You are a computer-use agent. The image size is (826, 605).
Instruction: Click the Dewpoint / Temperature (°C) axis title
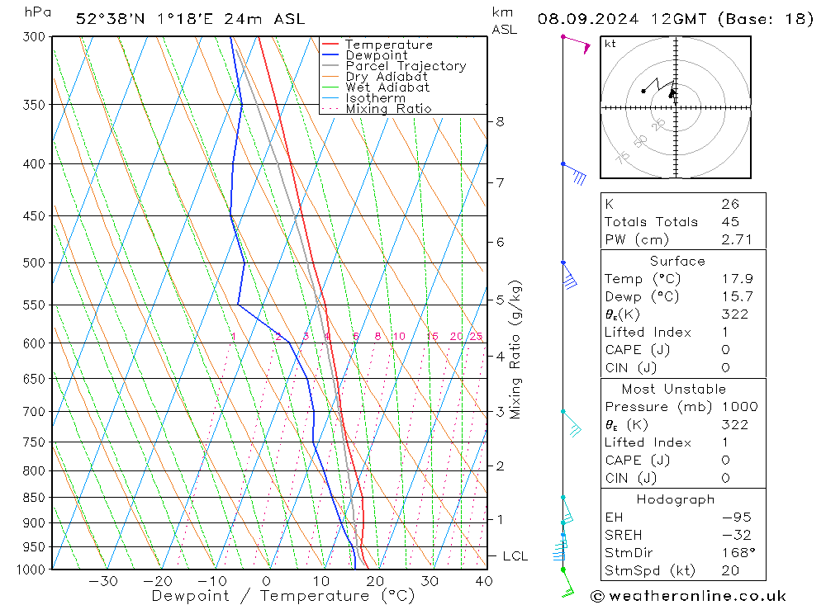click(283, 596)
